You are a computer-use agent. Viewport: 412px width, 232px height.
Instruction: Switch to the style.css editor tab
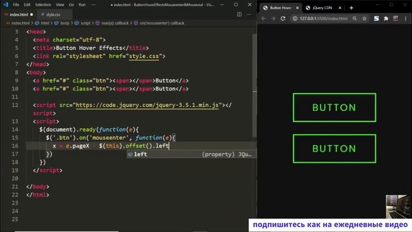[x=53, y=14]
